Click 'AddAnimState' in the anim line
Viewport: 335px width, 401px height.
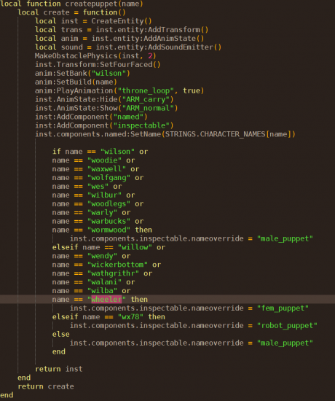point(170,39)
